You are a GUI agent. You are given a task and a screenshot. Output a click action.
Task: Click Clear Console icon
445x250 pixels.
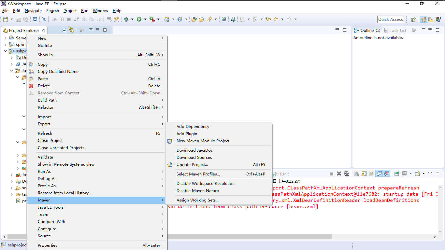coord(356,174)
